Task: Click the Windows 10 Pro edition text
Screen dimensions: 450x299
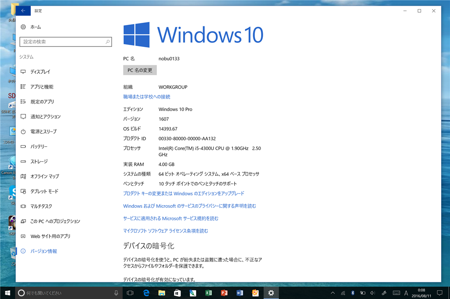Action: (x=175, y=110)
